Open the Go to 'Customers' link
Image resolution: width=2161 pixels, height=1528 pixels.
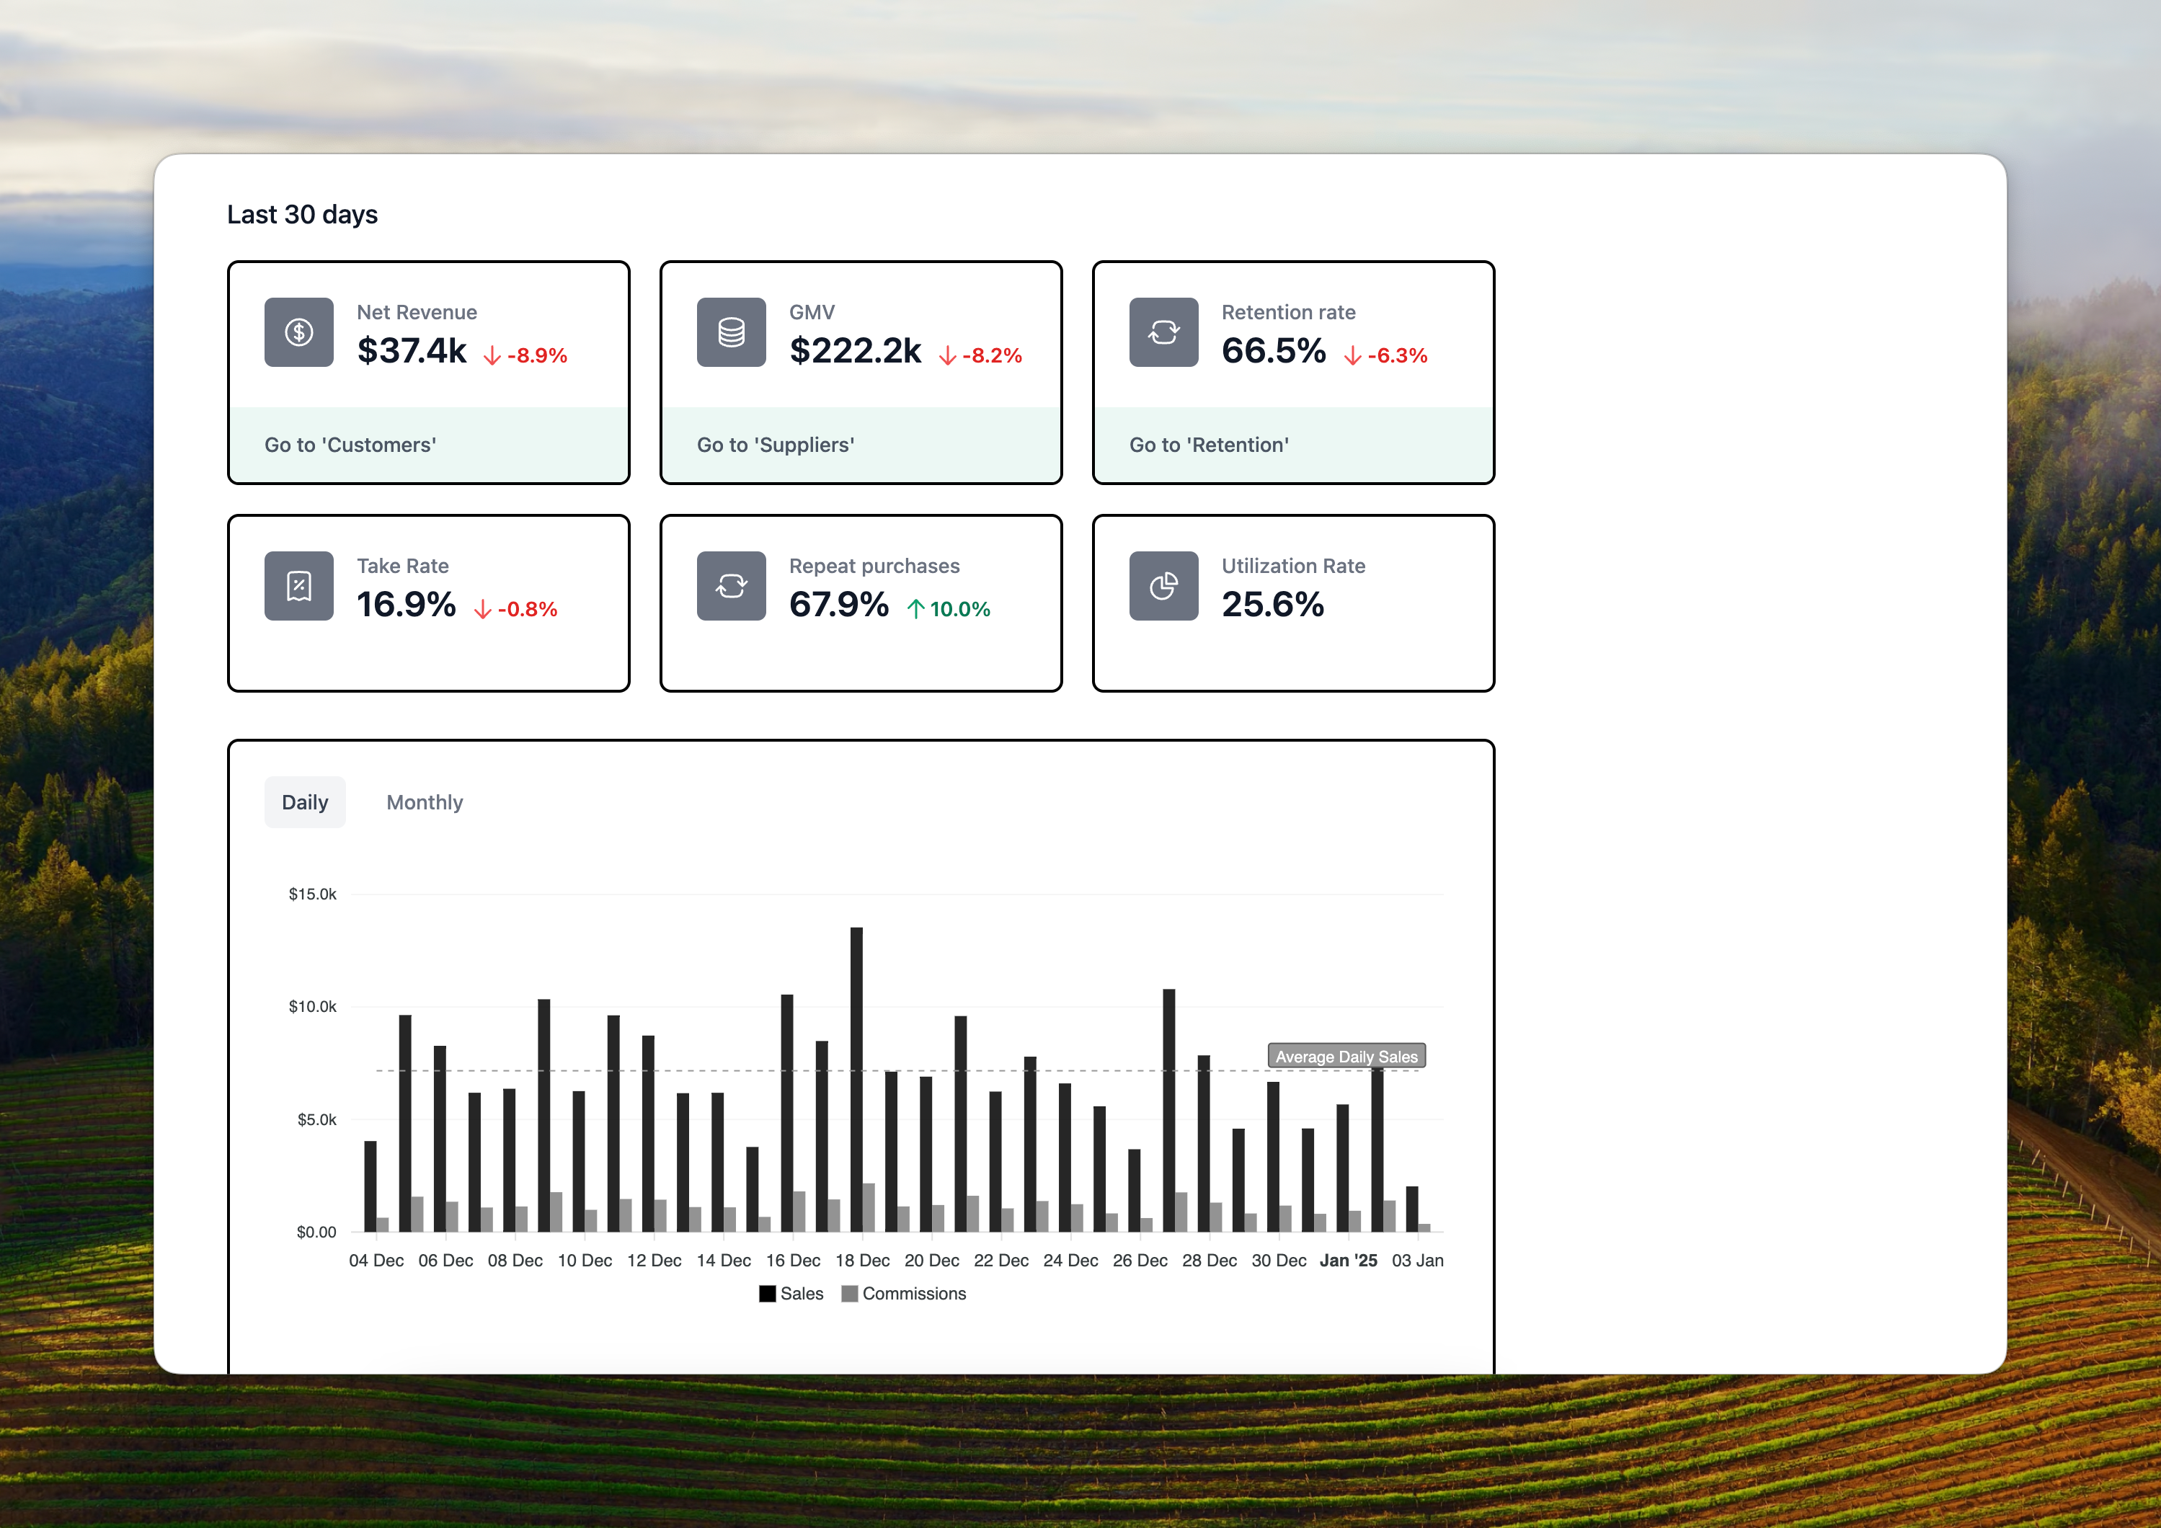click(x=350, y=445)
